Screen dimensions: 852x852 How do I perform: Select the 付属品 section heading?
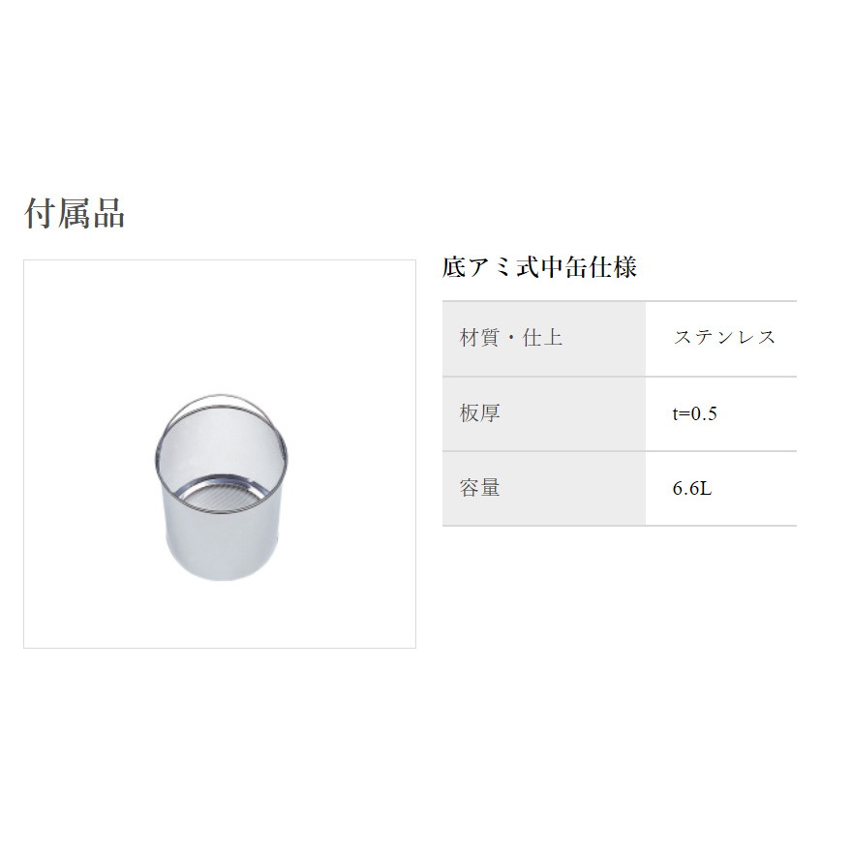[75, 213]
